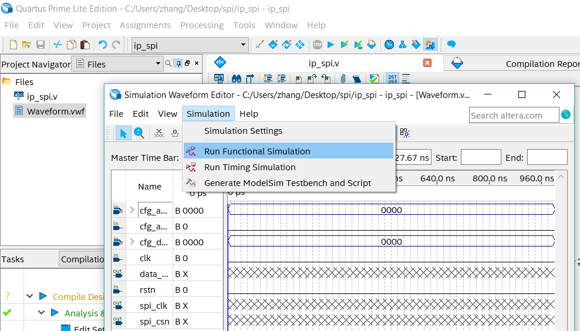The height and width of the screenshot is (331, 580).
Task: Open the Assignments menu
Action: [x=145, y=25]
